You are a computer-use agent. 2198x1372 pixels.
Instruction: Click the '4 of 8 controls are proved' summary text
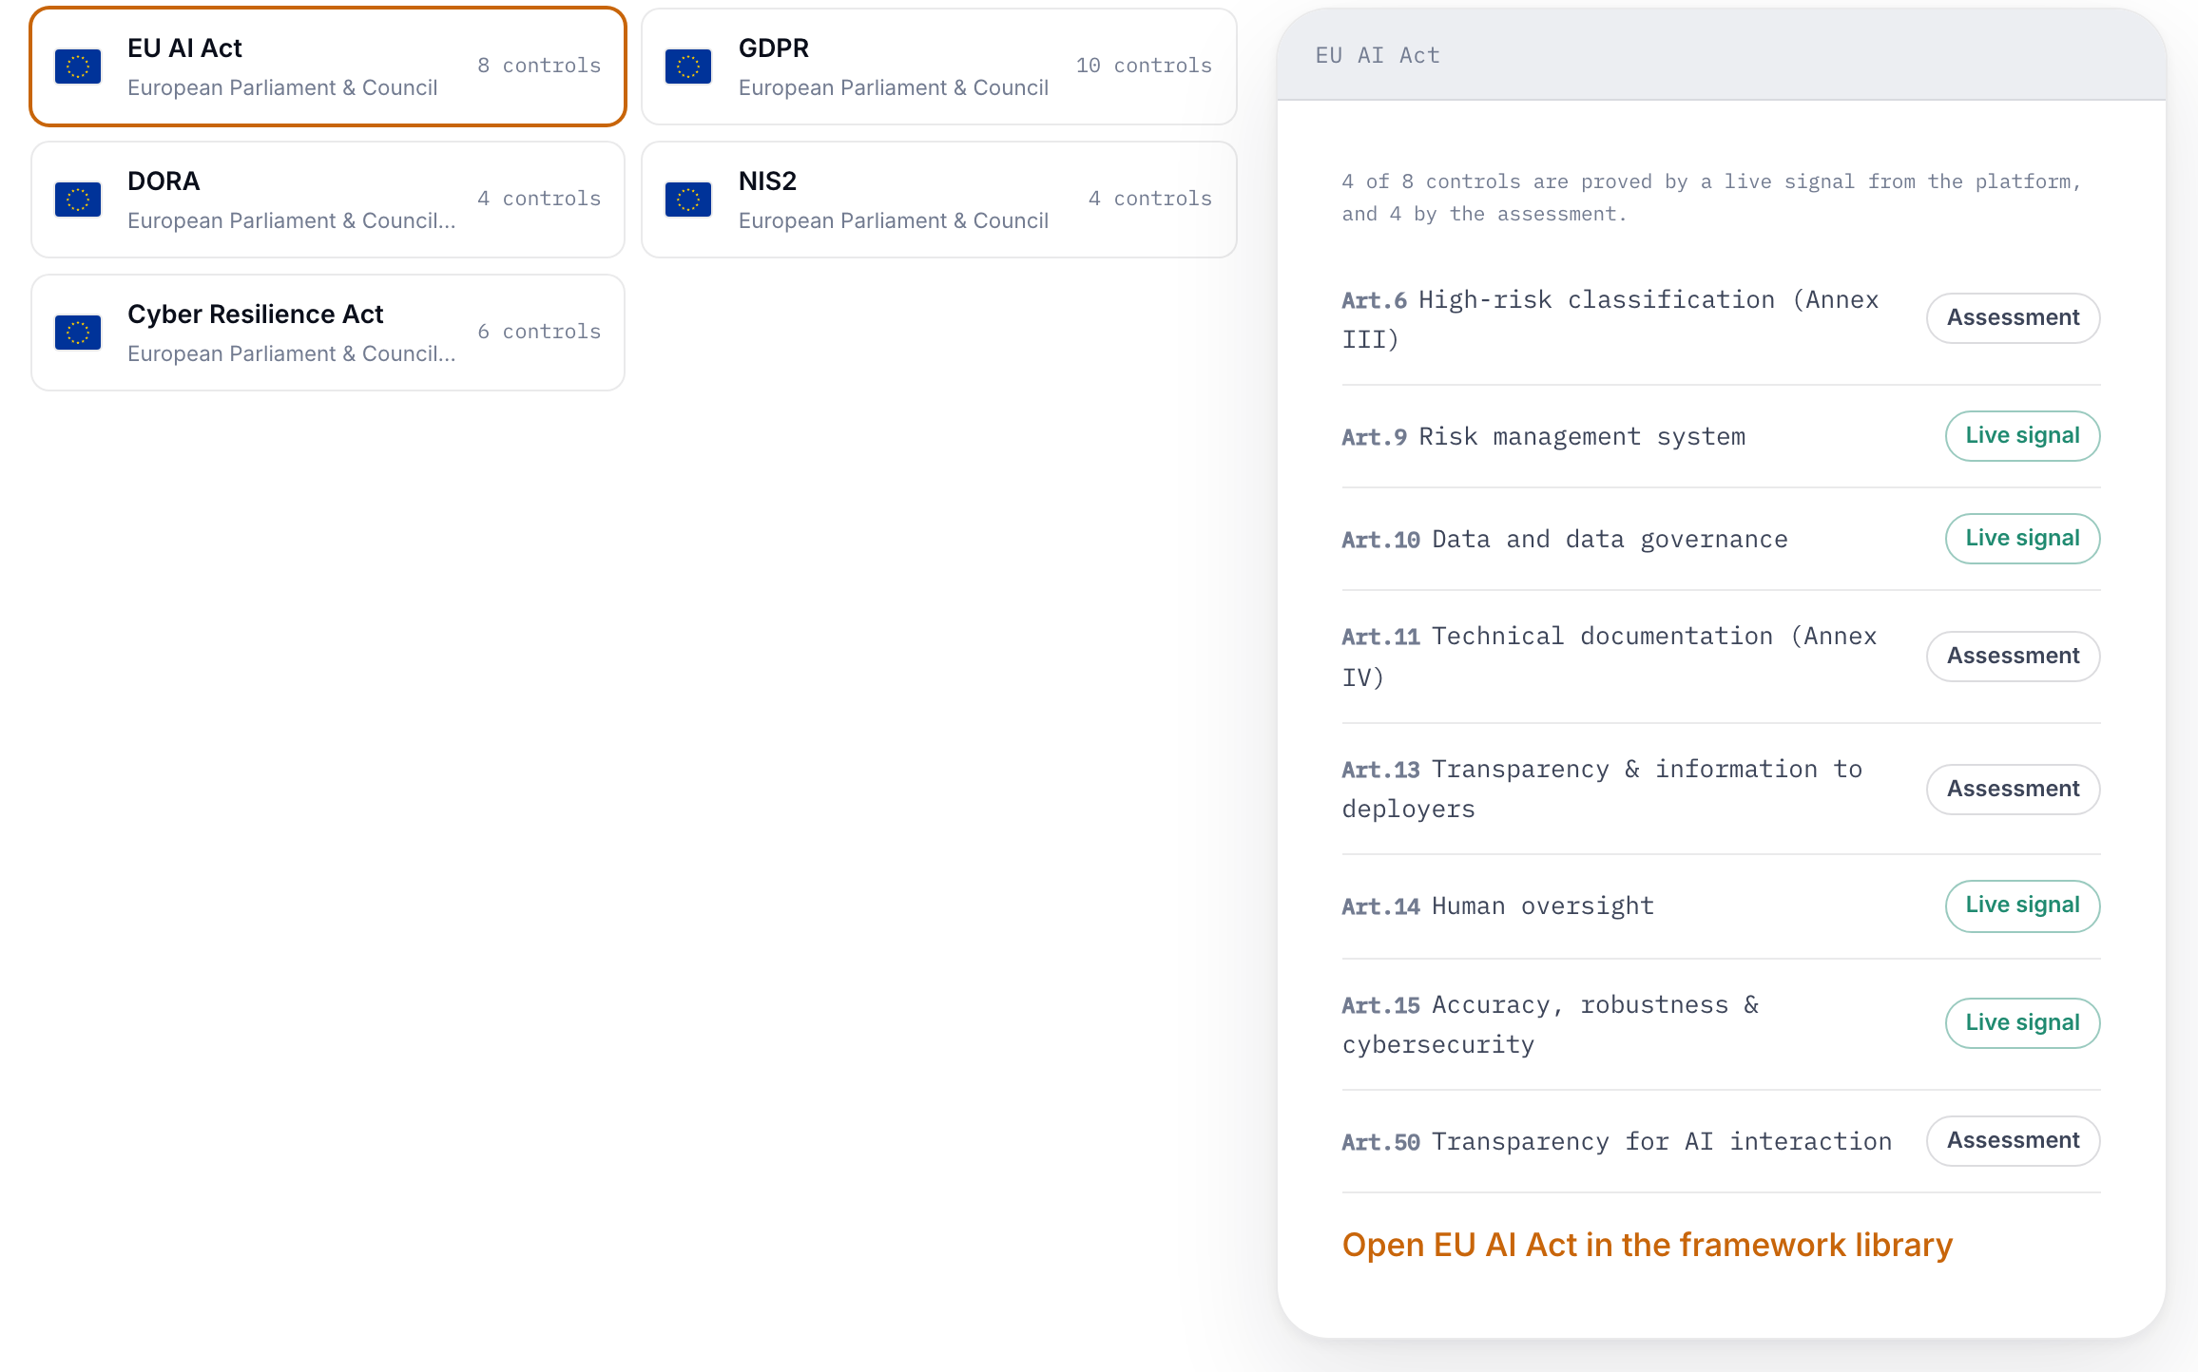click(1711, 198)
